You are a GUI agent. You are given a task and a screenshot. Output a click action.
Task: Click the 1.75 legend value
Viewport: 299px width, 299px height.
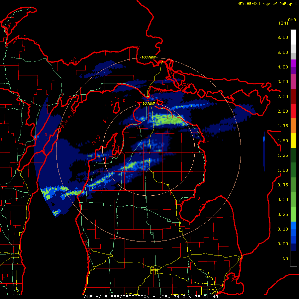click(x=283, y=126)
